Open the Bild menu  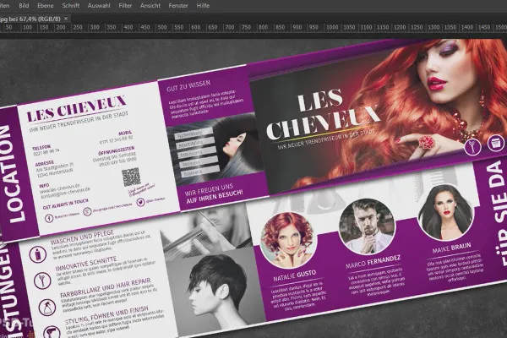[24, 6]
